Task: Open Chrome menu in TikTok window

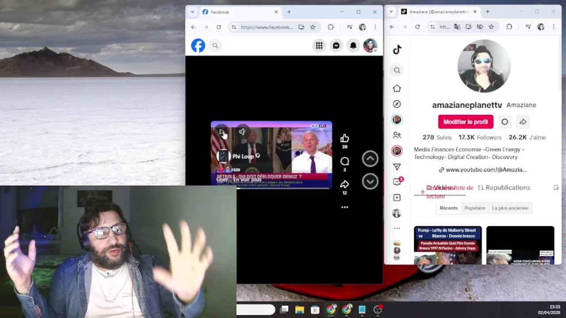Action: pyautogui.click(x=553, y=27)
